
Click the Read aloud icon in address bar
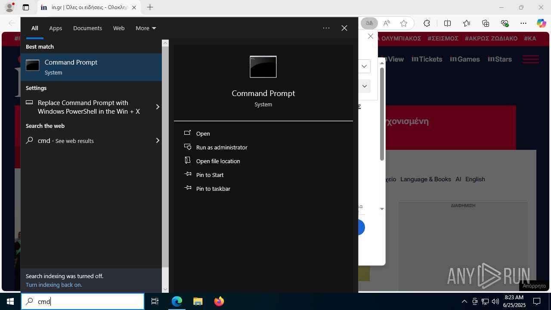[x=387, y=23]
